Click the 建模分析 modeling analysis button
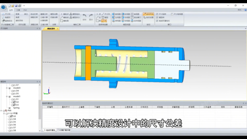Screen dimensions: 247x139 point(44,14)
